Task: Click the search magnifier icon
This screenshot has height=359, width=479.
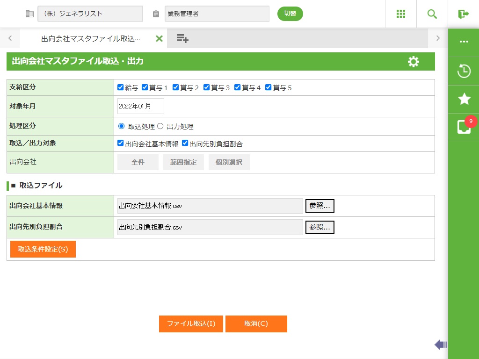Action: click(x=432, y=14)
